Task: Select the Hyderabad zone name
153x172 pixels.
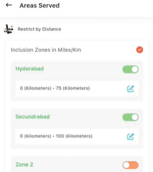Action: pyautogui.click(x=29, y=69)
